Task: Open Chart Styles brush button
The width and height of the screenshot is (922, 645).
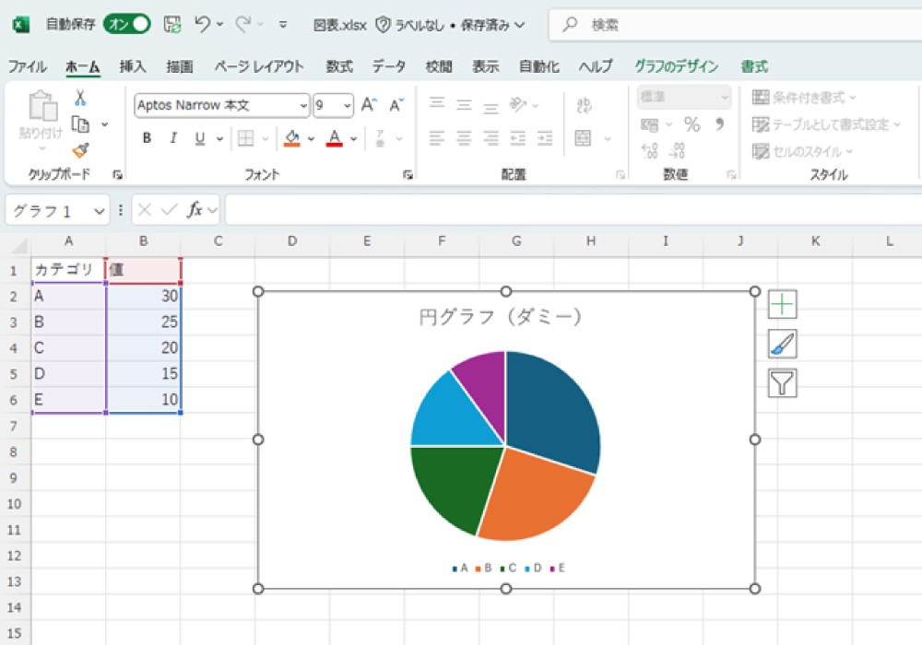Action: point(783,344)
